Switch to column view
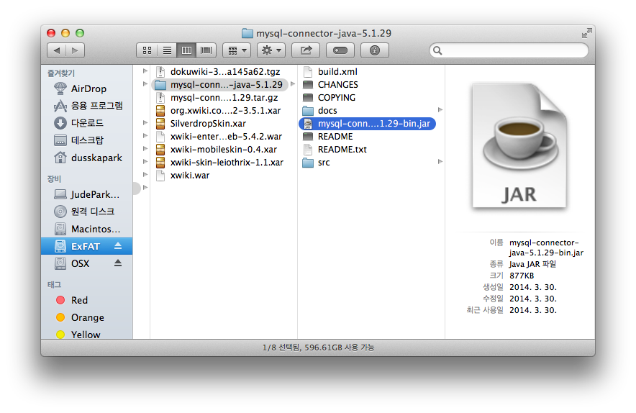 186,50
